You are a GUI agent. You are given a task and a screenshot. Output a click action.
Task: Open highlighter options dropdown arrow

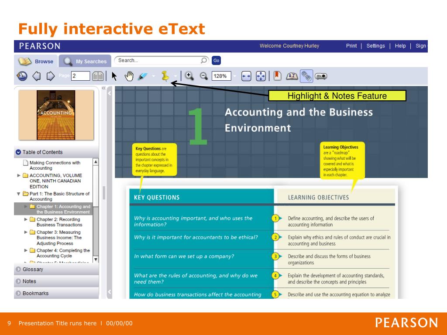click(153, 76)
